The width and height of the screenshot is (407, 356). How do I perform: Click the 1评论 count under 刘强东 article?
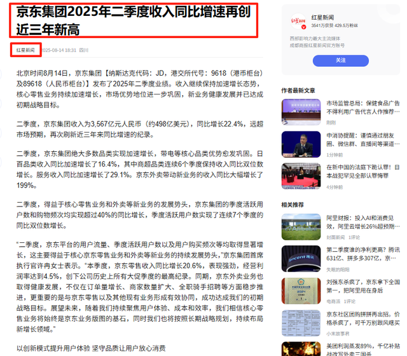coord(350,301)
